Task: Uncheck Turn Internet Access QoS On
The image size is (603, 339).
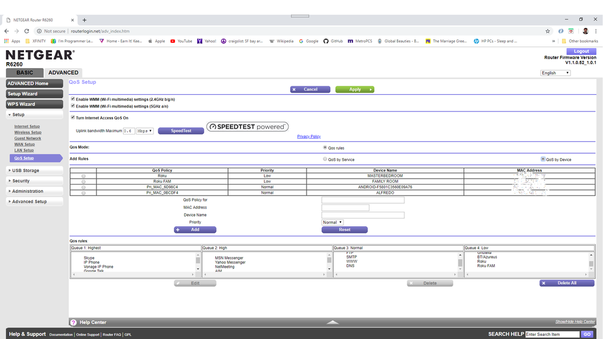Action: click(73, 118)
